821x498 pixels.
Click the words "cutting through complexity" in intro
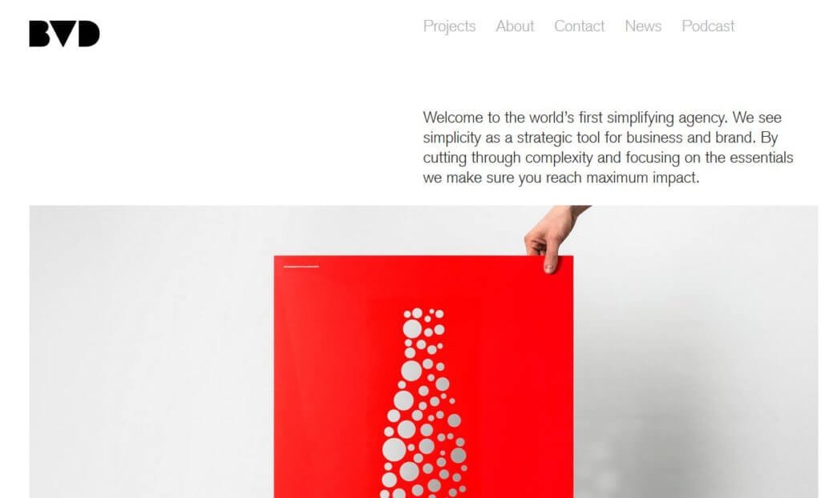pos(508,158)
